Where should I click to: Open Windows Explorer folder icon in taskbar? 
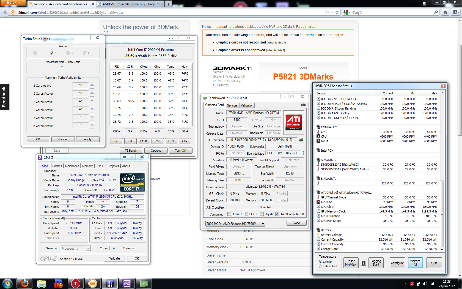point(42,283)
